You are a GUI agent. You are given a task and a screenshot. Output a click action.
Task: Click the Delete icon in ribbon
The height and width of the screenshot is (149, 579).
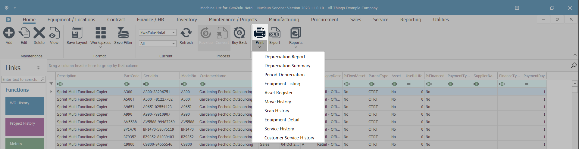click(39, 33)
